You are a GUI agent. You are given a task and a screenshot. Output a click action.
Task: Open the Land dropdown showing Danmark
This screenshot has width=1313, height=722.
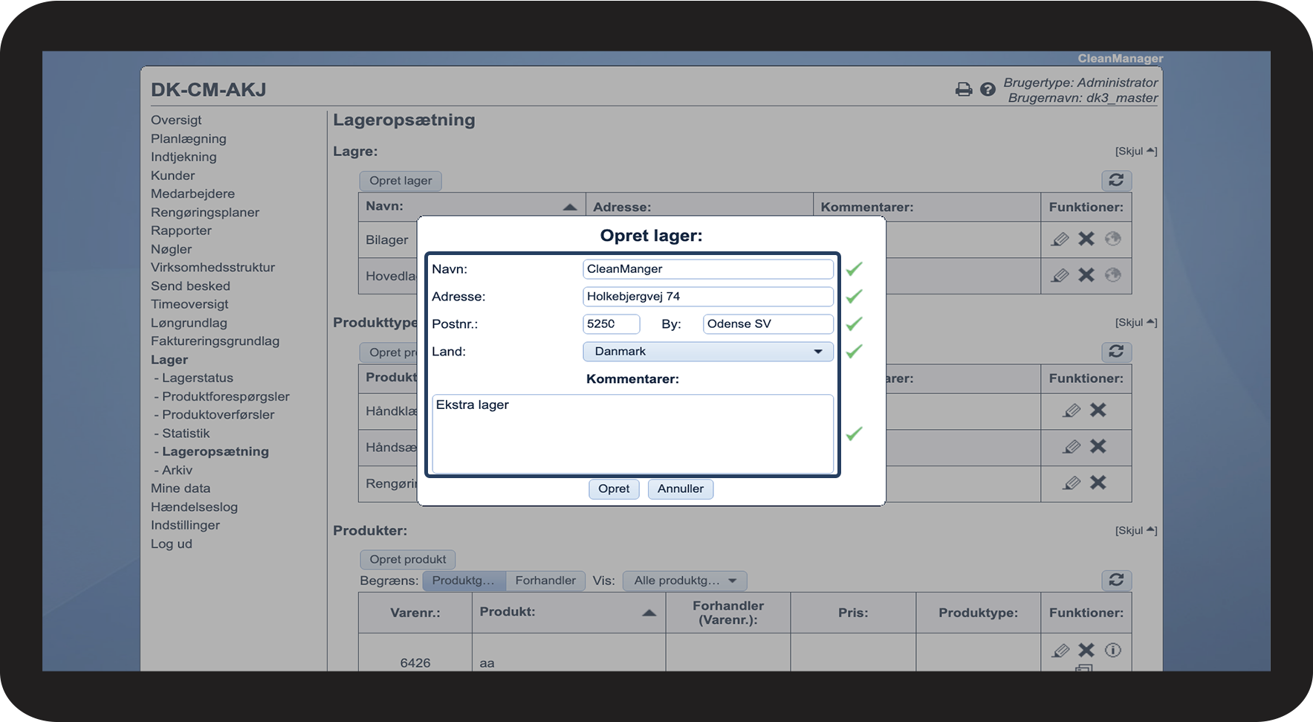click(707, 352)
